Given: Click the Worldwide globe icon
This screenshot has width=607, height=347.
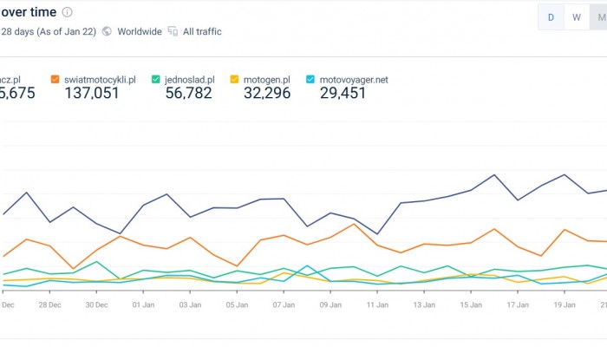Looking at the screenshot, I should [107, 31].
